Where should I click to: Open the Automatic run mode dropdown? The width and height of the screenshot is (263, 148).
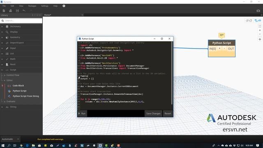click(10, 139)
